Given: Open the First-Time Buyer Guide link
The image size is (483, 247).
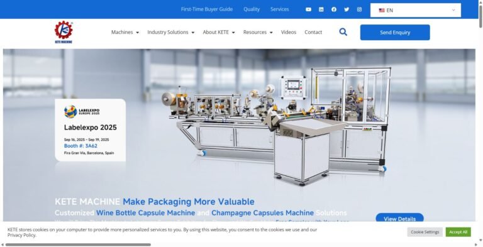Looking at the screenshot, I should [207, 9].
